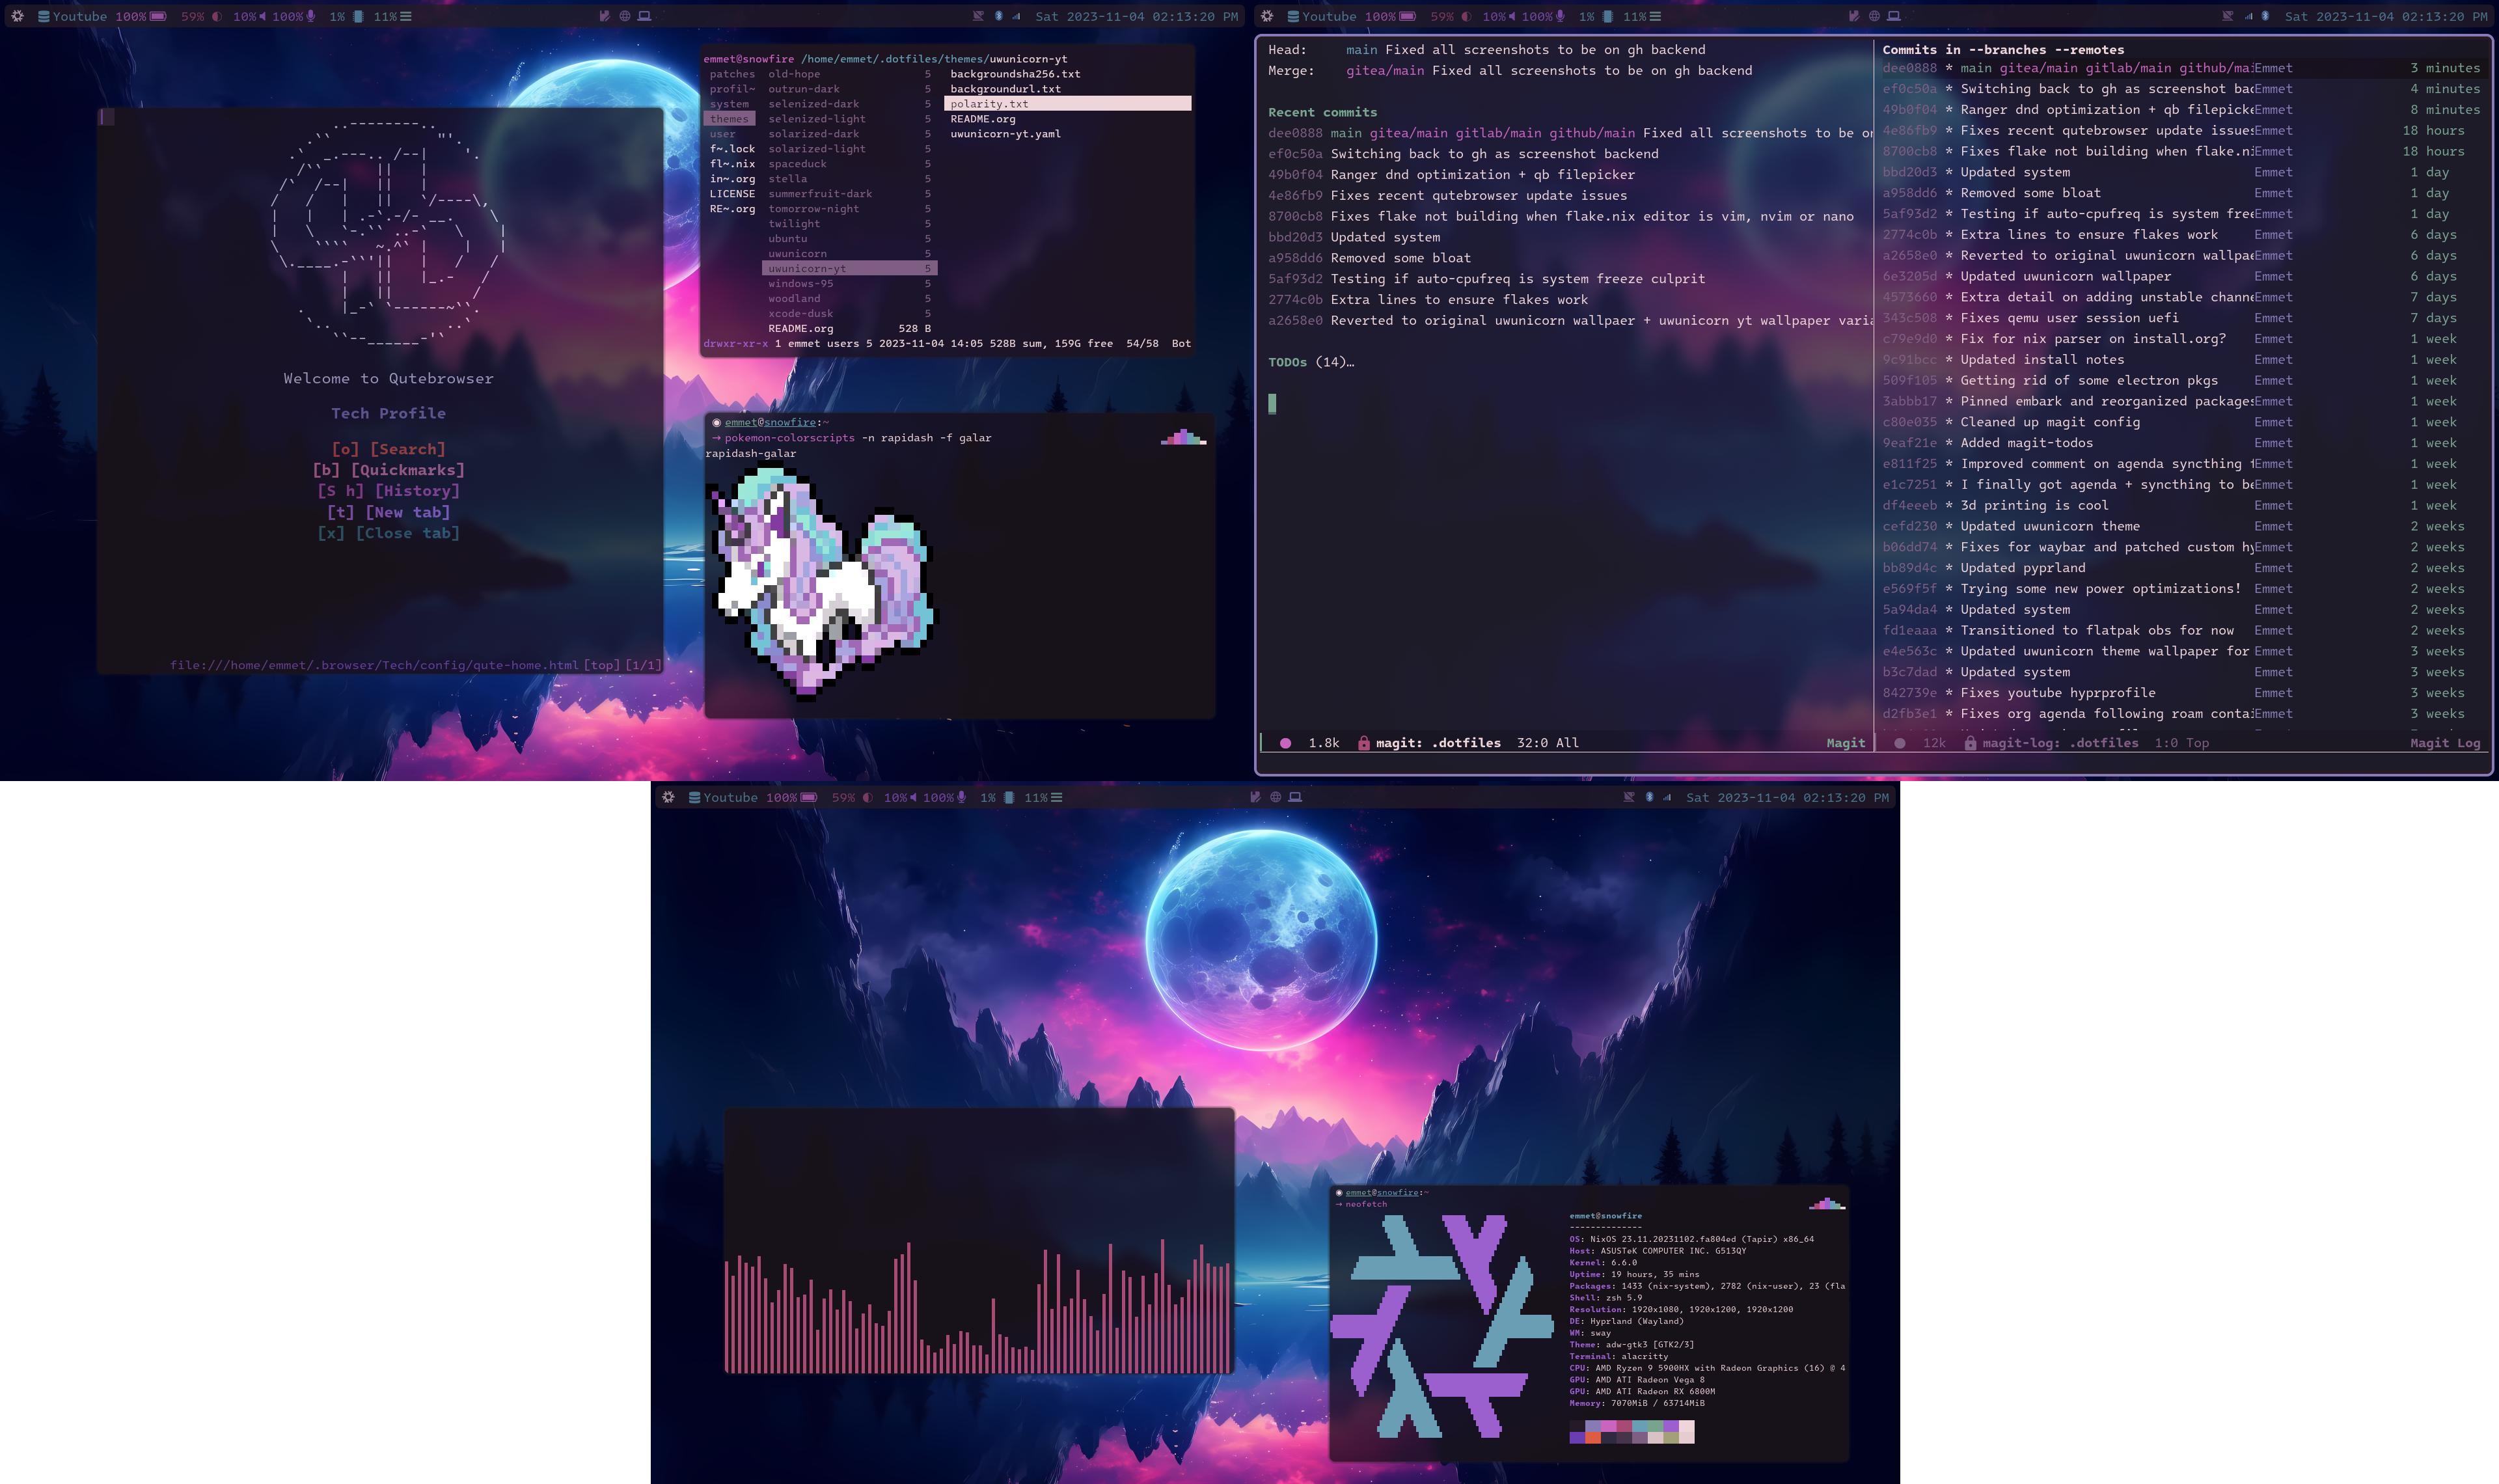Expand the dotfiles theme directory tree
This screenshot has width=2499, height=1484.
730,118
